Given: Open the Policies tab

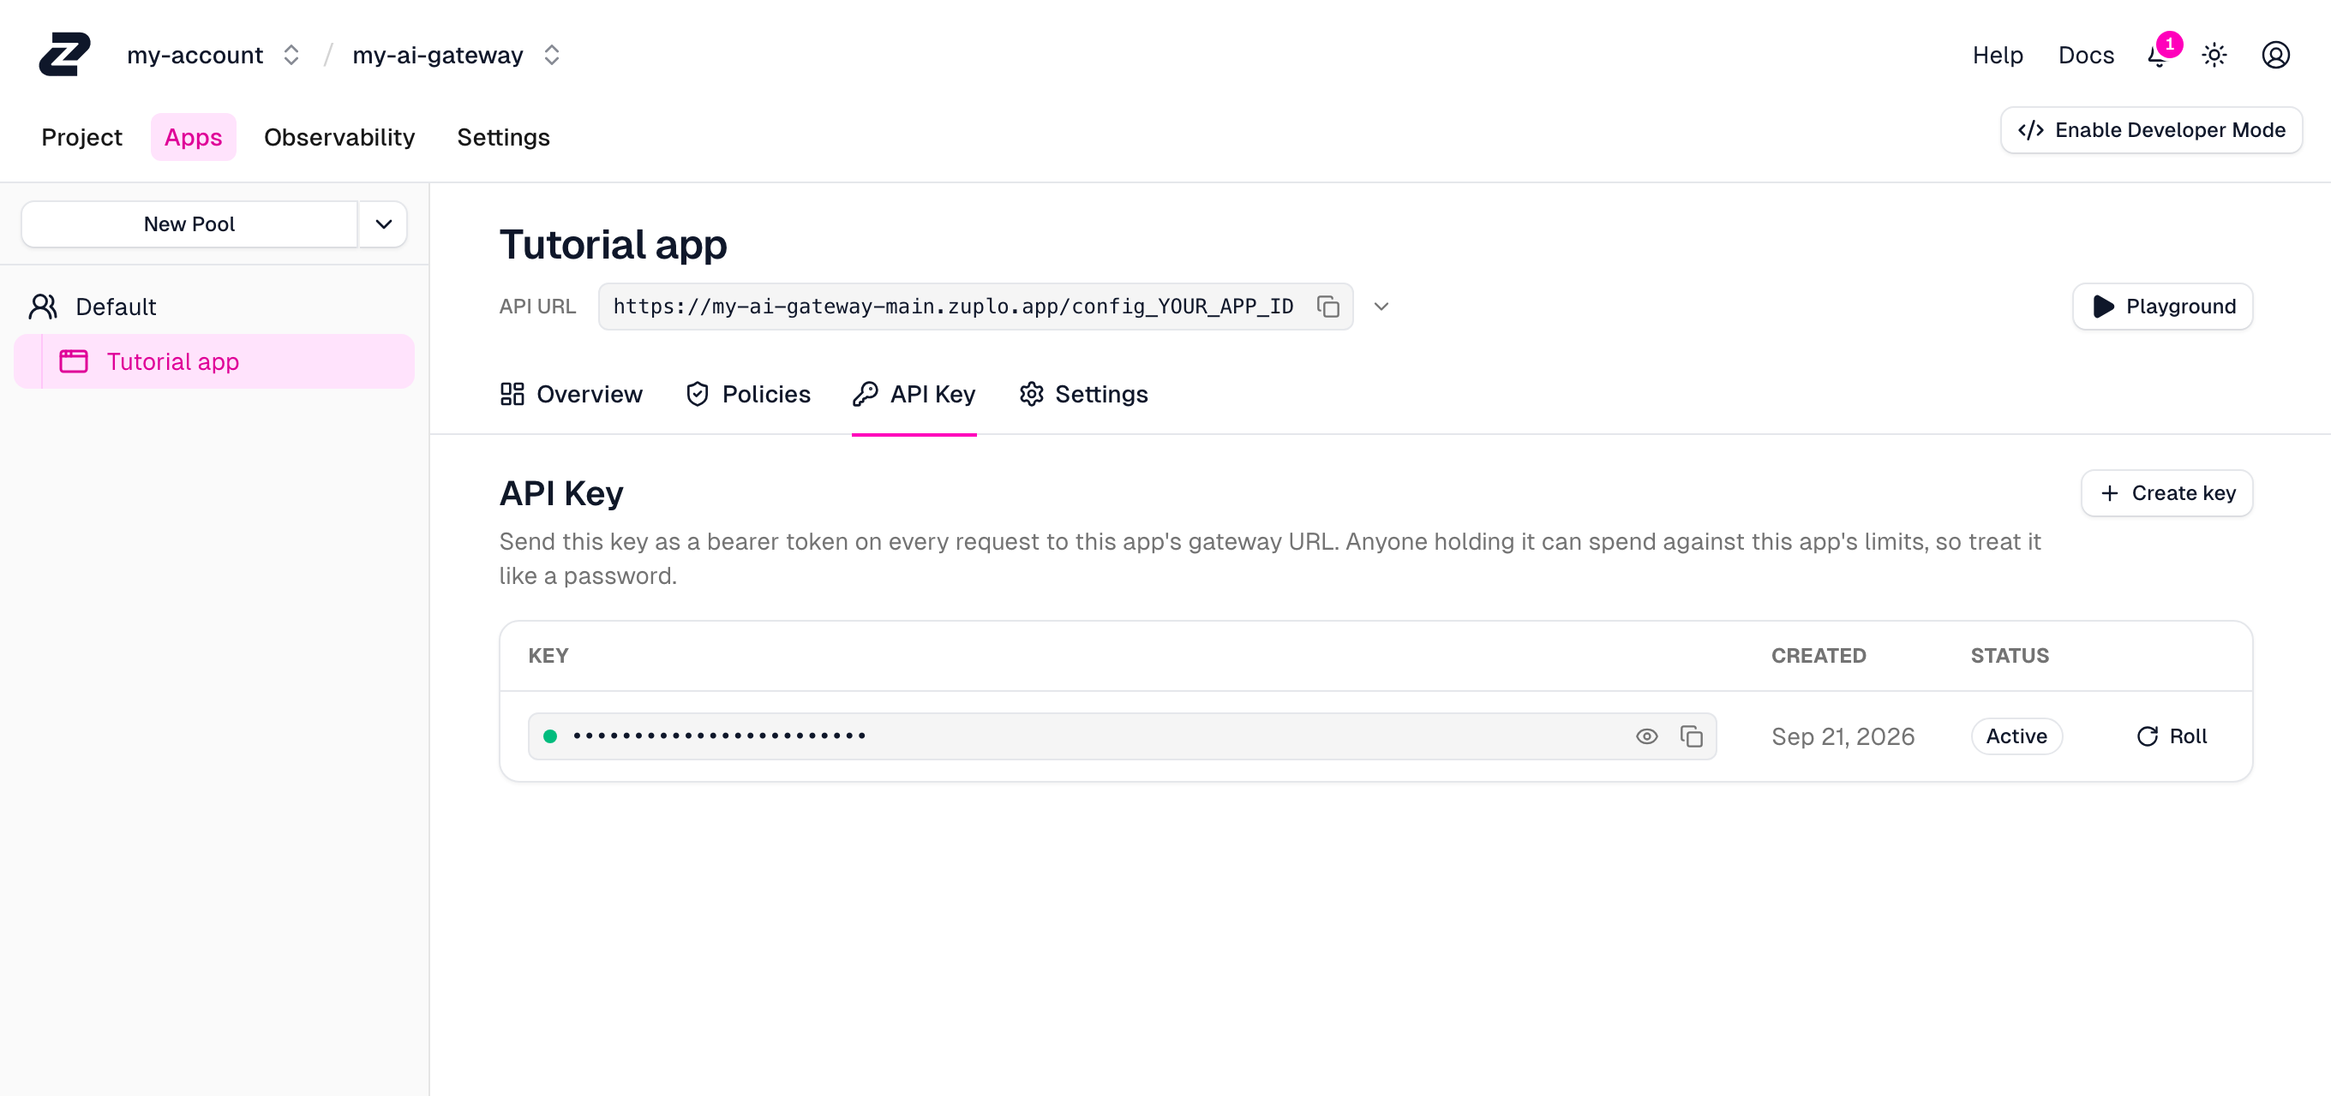Looking at the screenshot, I should click(x=747, y=394).
